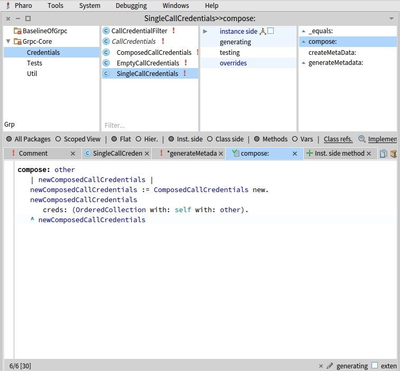
Task: Select the ComposedCallCredentials class
Action: [x=154, y=52]
